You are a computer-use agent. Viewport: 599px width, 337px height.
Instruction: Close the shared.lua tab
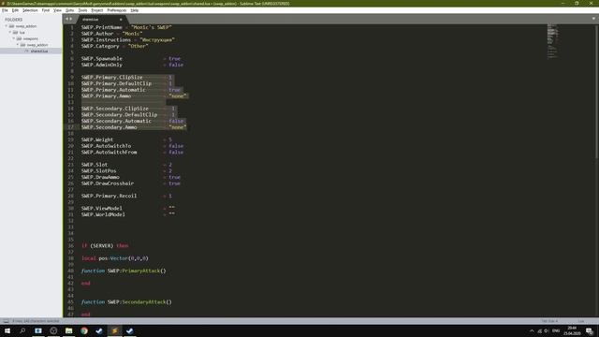[x=121, y=19]
